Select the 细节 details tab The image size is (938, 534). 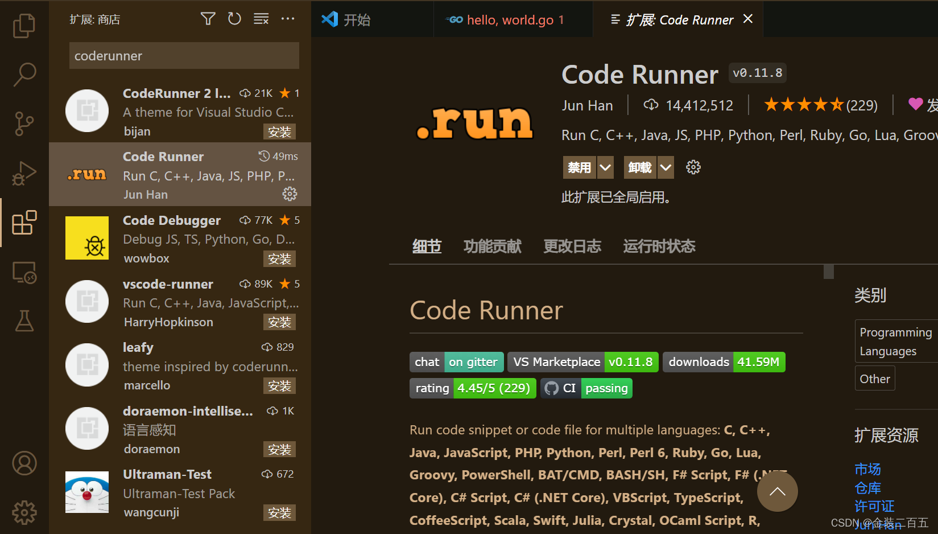tap(427, 247)
